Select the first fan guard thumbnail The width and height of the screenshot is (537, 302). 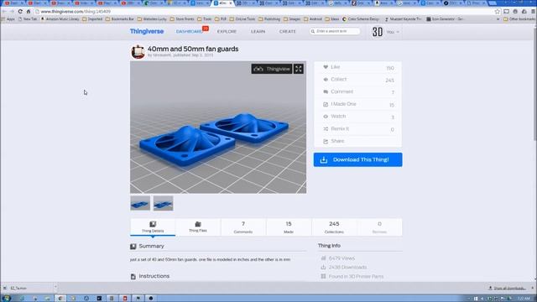click(140, 203)
